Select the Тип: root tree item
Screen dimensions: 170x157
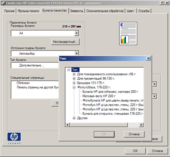[x=75, y=70]
